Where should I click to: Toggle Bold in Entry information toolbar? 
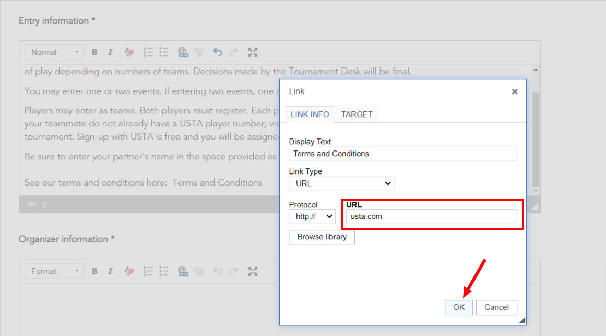click(94, 52)
